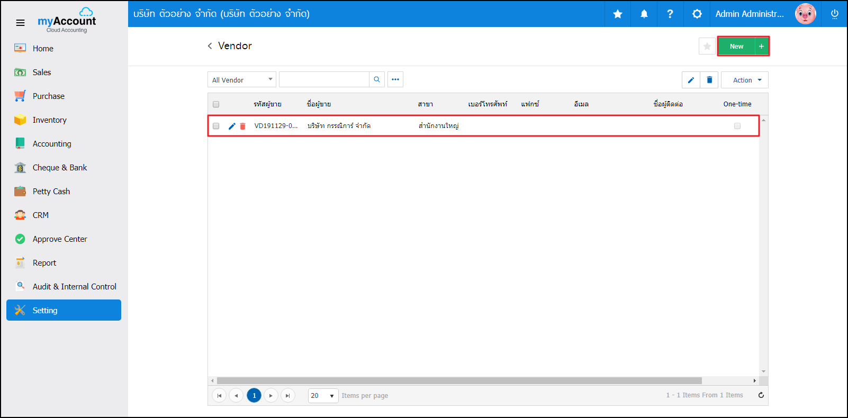Open the help question mark
848x418 pixels.
click(670, 14)
